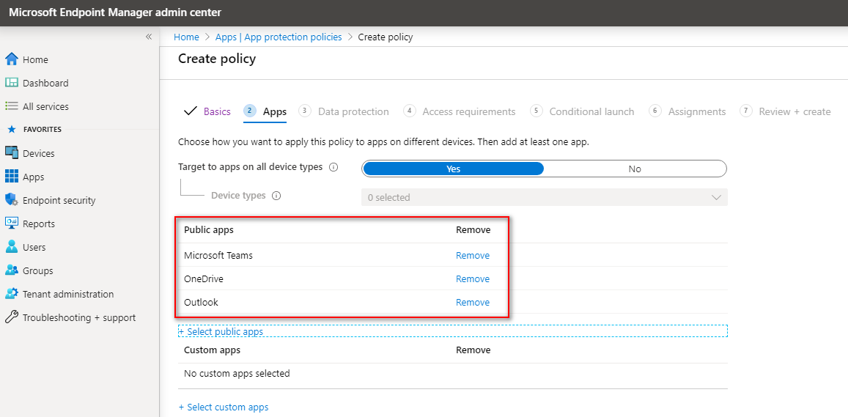The width and height of the screenshot is (848, 417).
Task: Click + Select custom apps link
Action: click(x=224, y=407)
